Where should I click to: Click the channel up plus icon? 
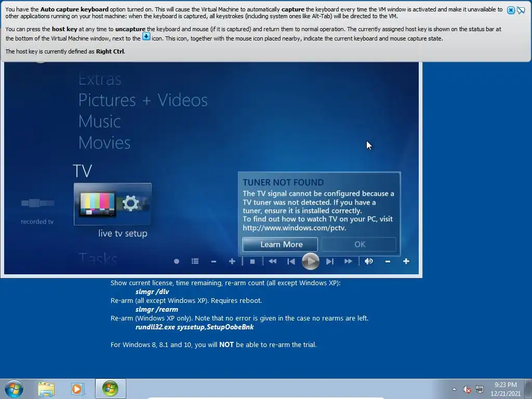[232, 261]
